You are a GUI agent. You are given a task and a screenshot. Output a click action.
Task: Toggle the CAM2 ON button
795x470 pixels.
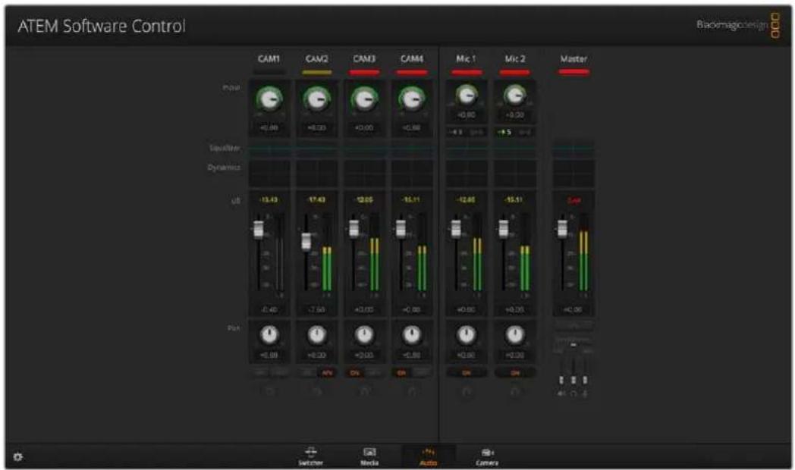(308, 373)
